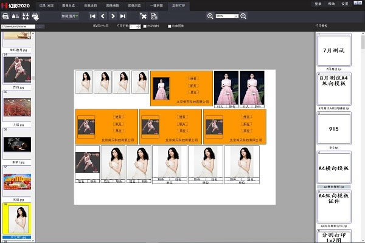365x243 pixels.
Task: Click the print icon in the toolbar
Action: click(5, 16)
